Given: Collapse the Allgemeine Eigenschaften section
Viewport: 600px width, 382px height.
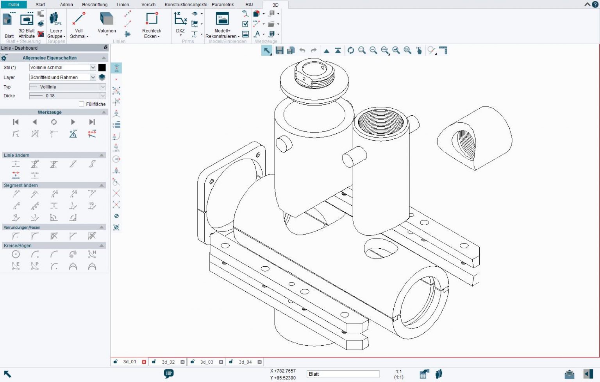Looking at the screenshot, I should (x=103, y=57).
